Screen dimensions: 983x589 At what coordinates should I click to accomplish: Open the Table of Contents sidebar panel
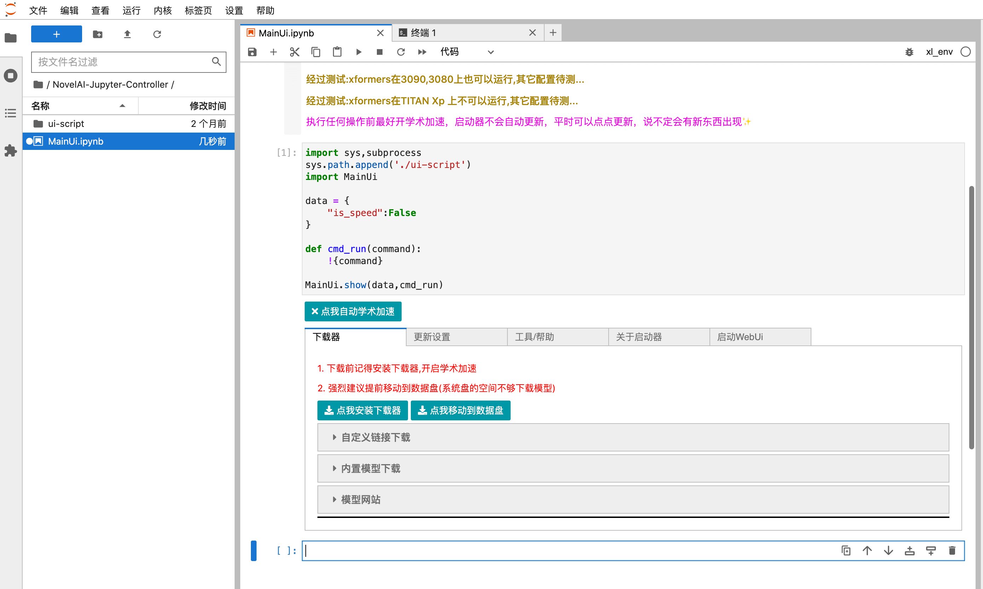(11, 113)
